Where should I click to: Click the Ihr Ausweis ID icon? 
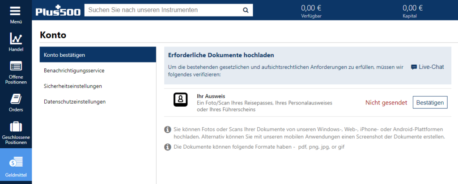(x=181, y=100)
